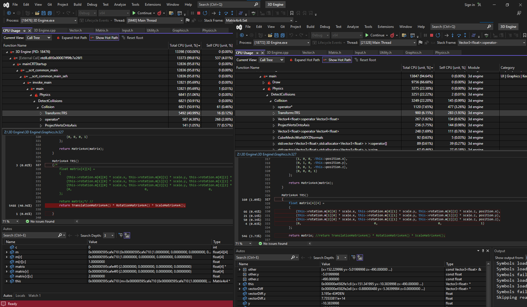Toggle Show Hot Path in right window

coord(337,60)
